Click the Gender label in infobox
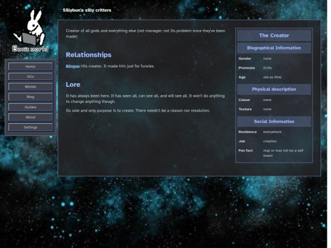The height and width of the screenshot is (248, 331). click(x=245, y=59)
